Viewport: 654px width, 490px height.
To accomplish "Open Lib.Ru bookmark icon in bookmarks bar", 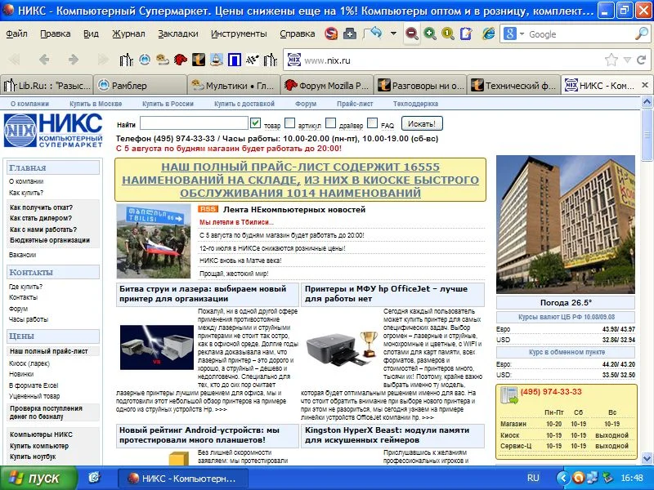I will coord(126,60).
